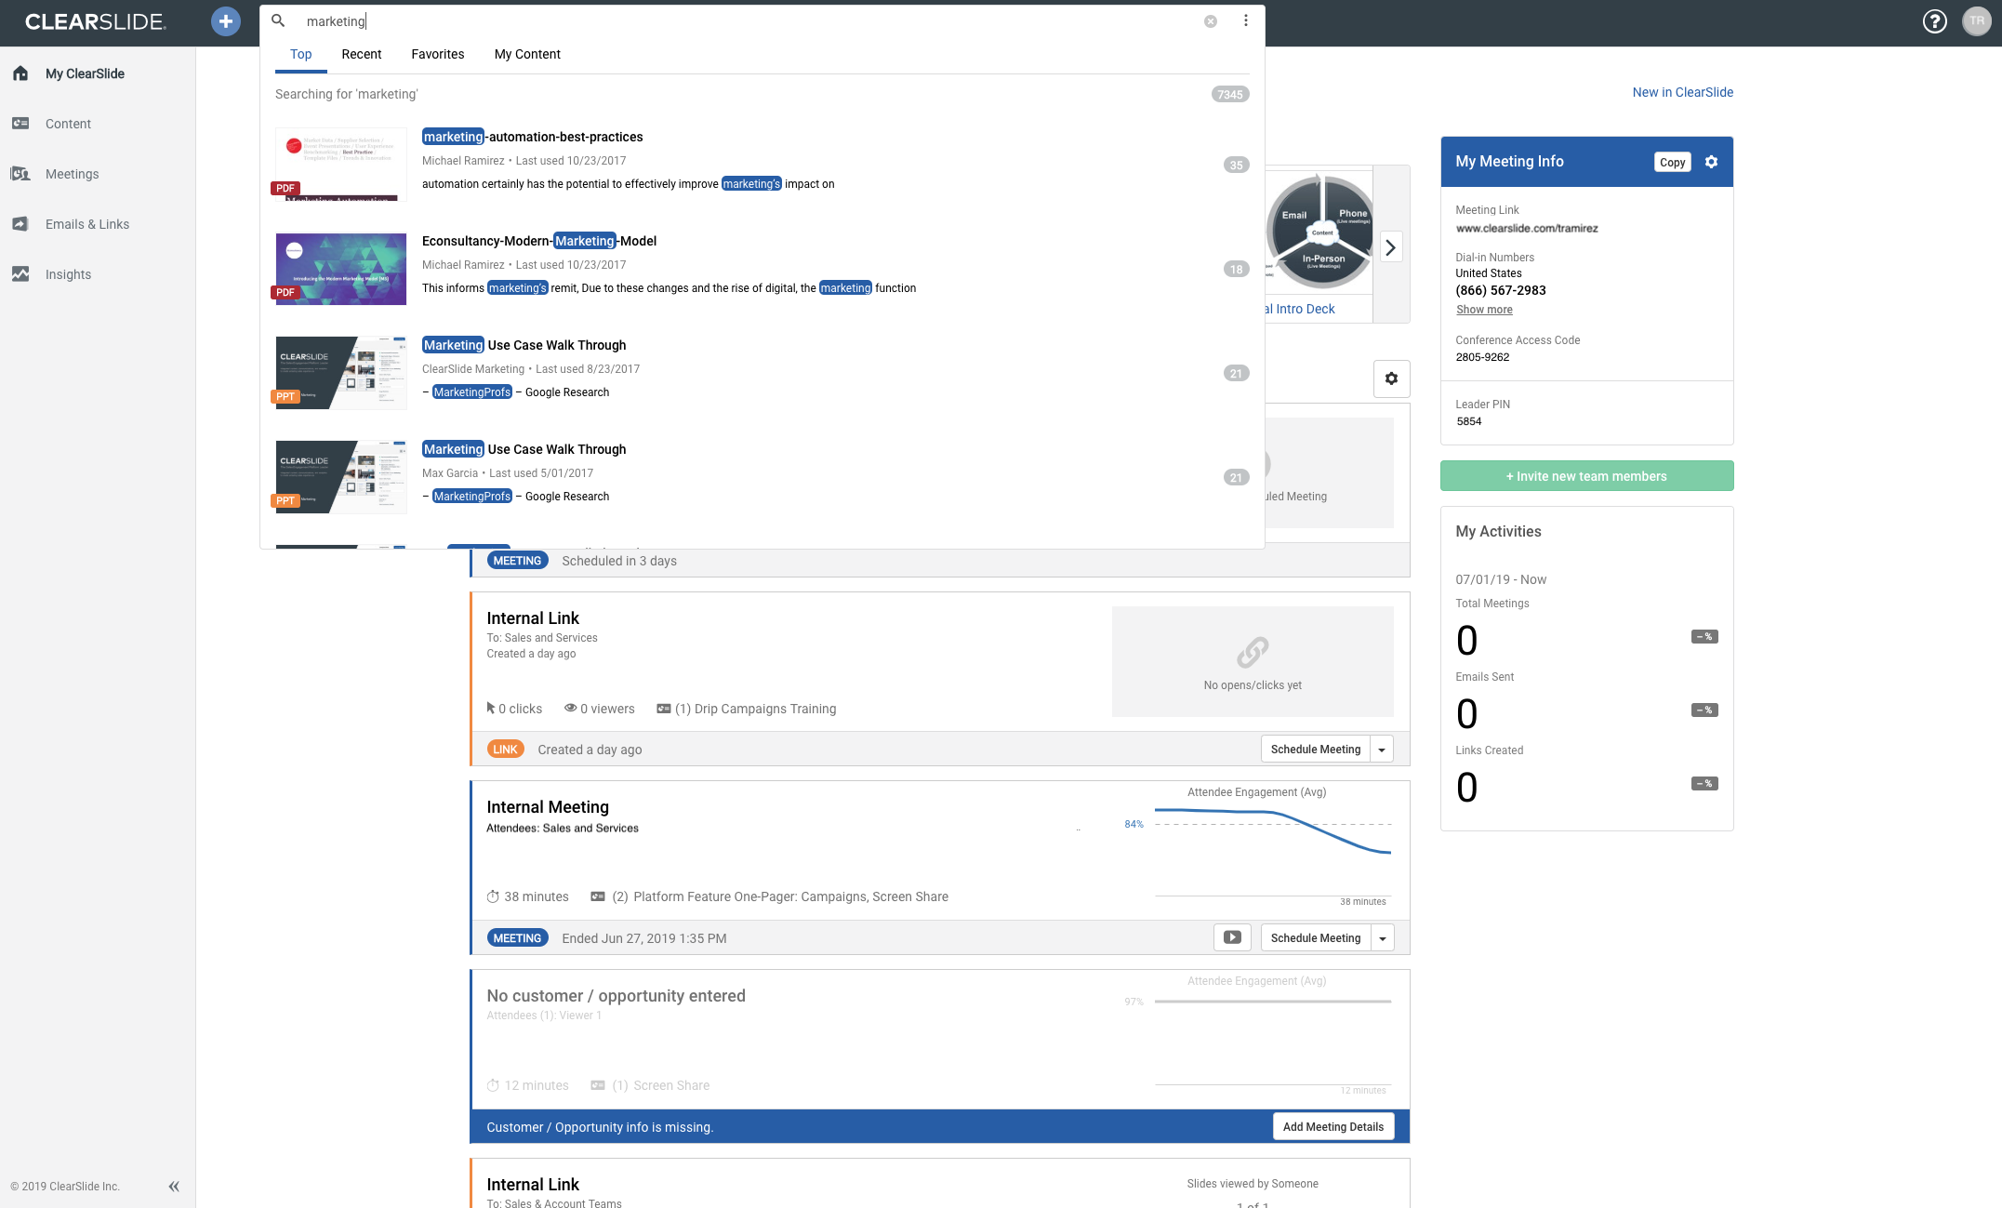The width and height of the screenshot is (2002, 1208).
Task: Click No customer / opportunity entered title
Action: click(616, 996)
